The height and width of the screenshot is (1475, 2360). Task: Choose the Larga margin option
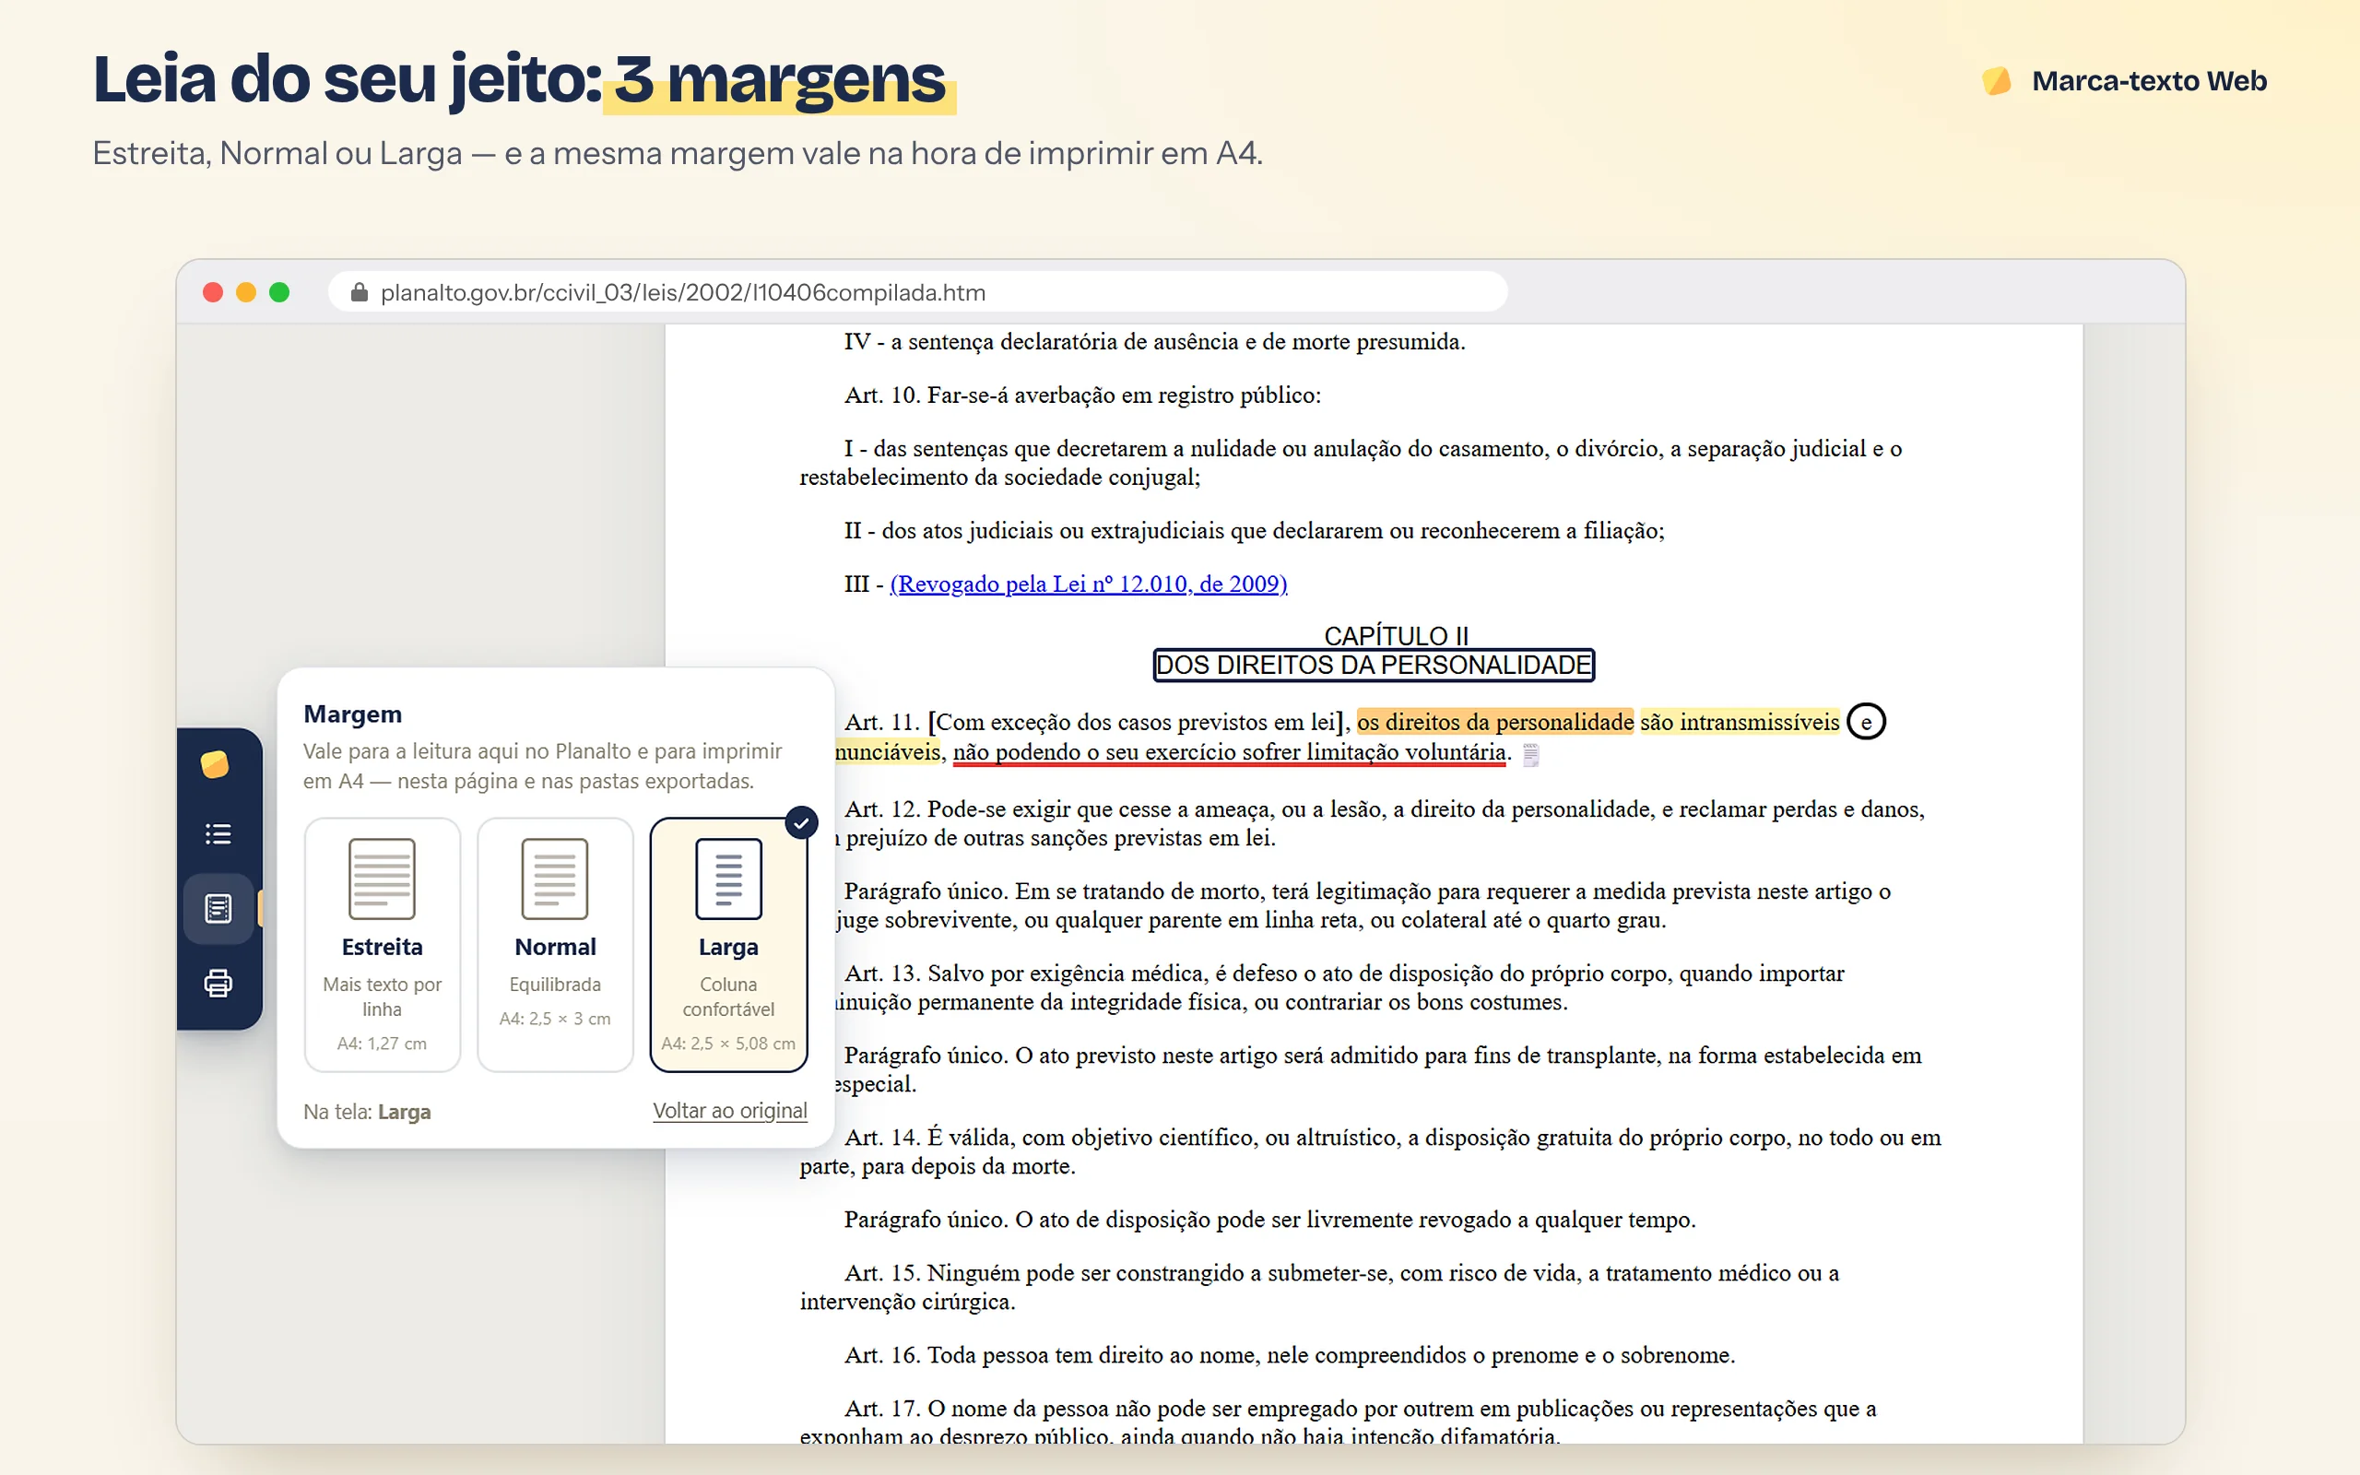click(728, 944)
